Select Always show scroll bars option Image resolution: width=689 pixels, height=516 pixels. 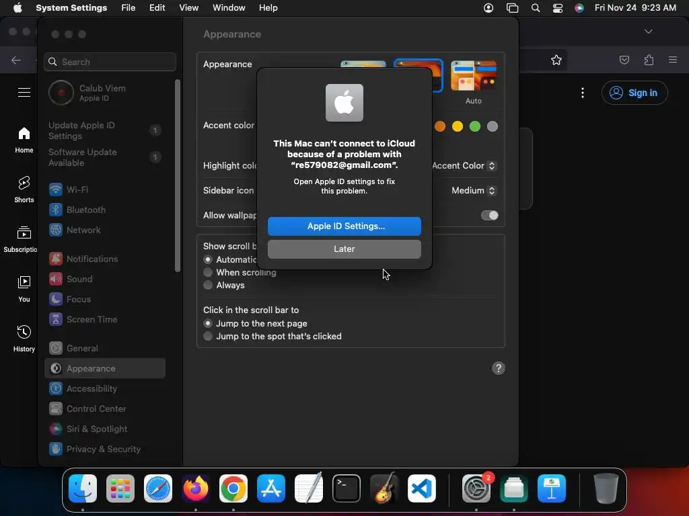[x=208, y=285]
